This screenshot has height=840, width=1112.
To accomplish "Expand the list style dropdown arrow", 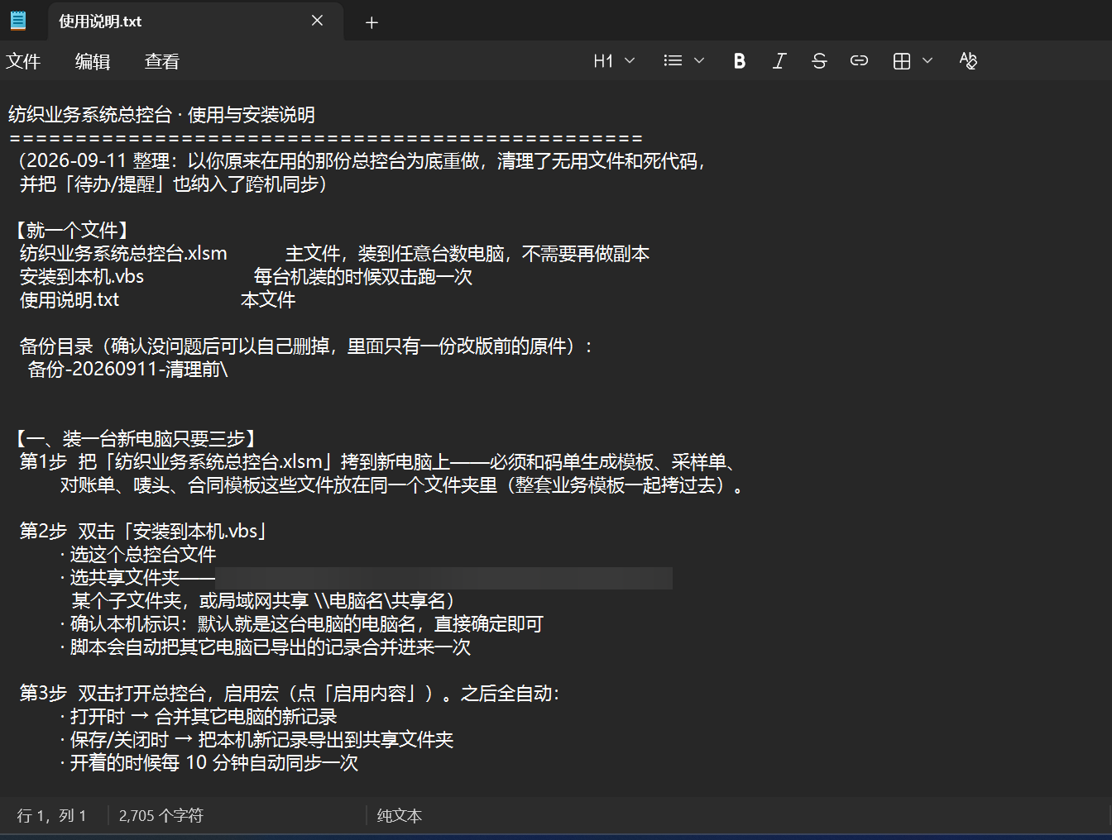I will (699, 61).
